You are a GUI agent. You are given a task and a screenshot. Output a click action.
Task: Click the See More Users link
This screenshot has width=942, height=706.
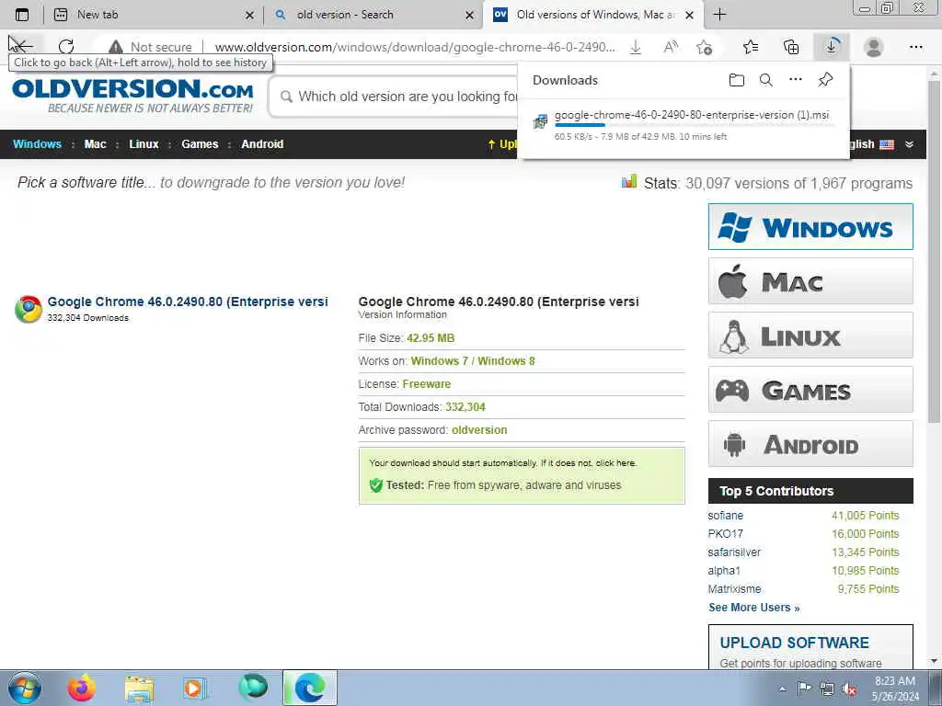click(754, 608)
